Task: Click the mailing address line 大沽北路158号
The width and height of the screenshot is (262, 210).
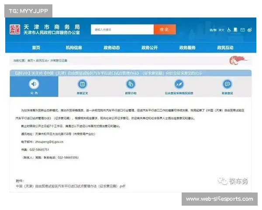Action: point(58,134)
